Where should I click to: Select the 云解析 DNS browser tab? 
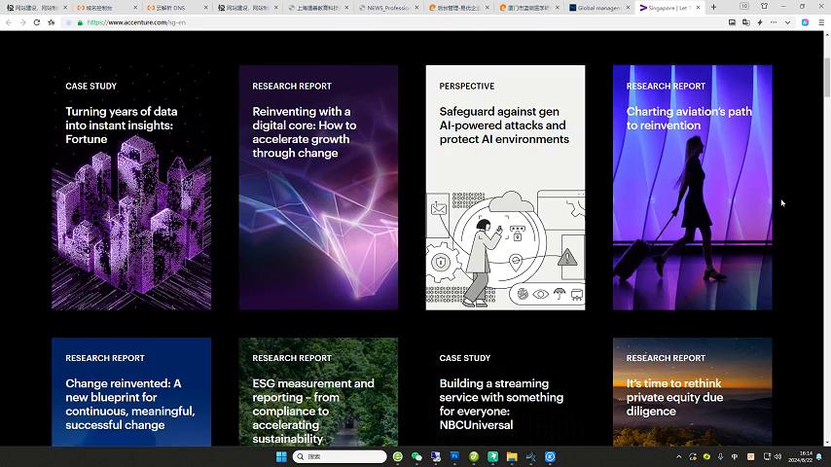pos(175,7)
